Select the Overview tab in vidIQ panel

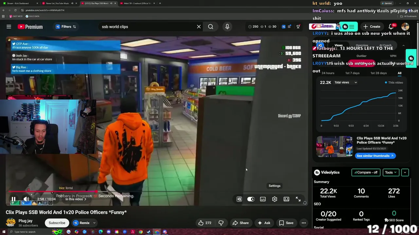coord(362,45)
